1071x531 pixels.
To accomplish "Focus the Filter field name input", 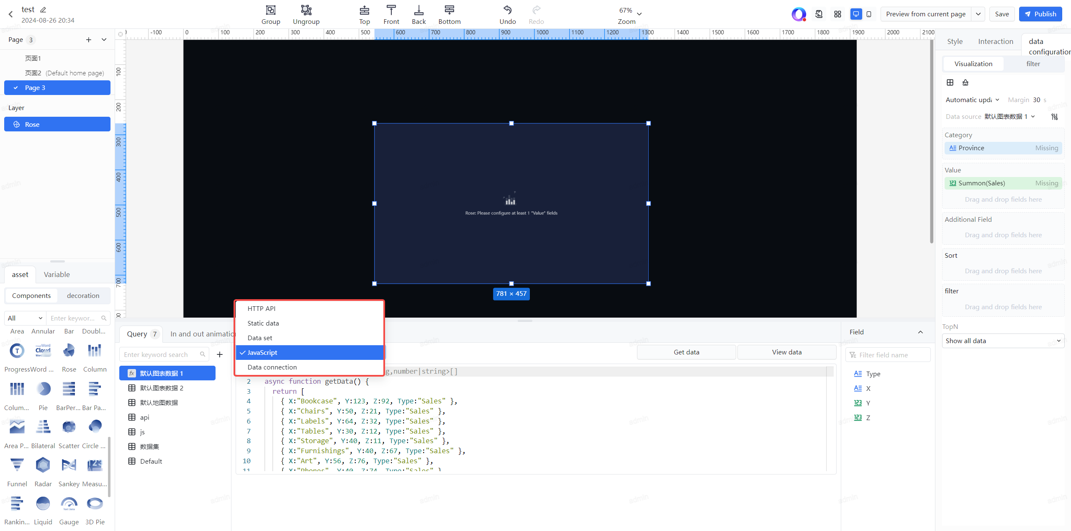I will point(888,355).
